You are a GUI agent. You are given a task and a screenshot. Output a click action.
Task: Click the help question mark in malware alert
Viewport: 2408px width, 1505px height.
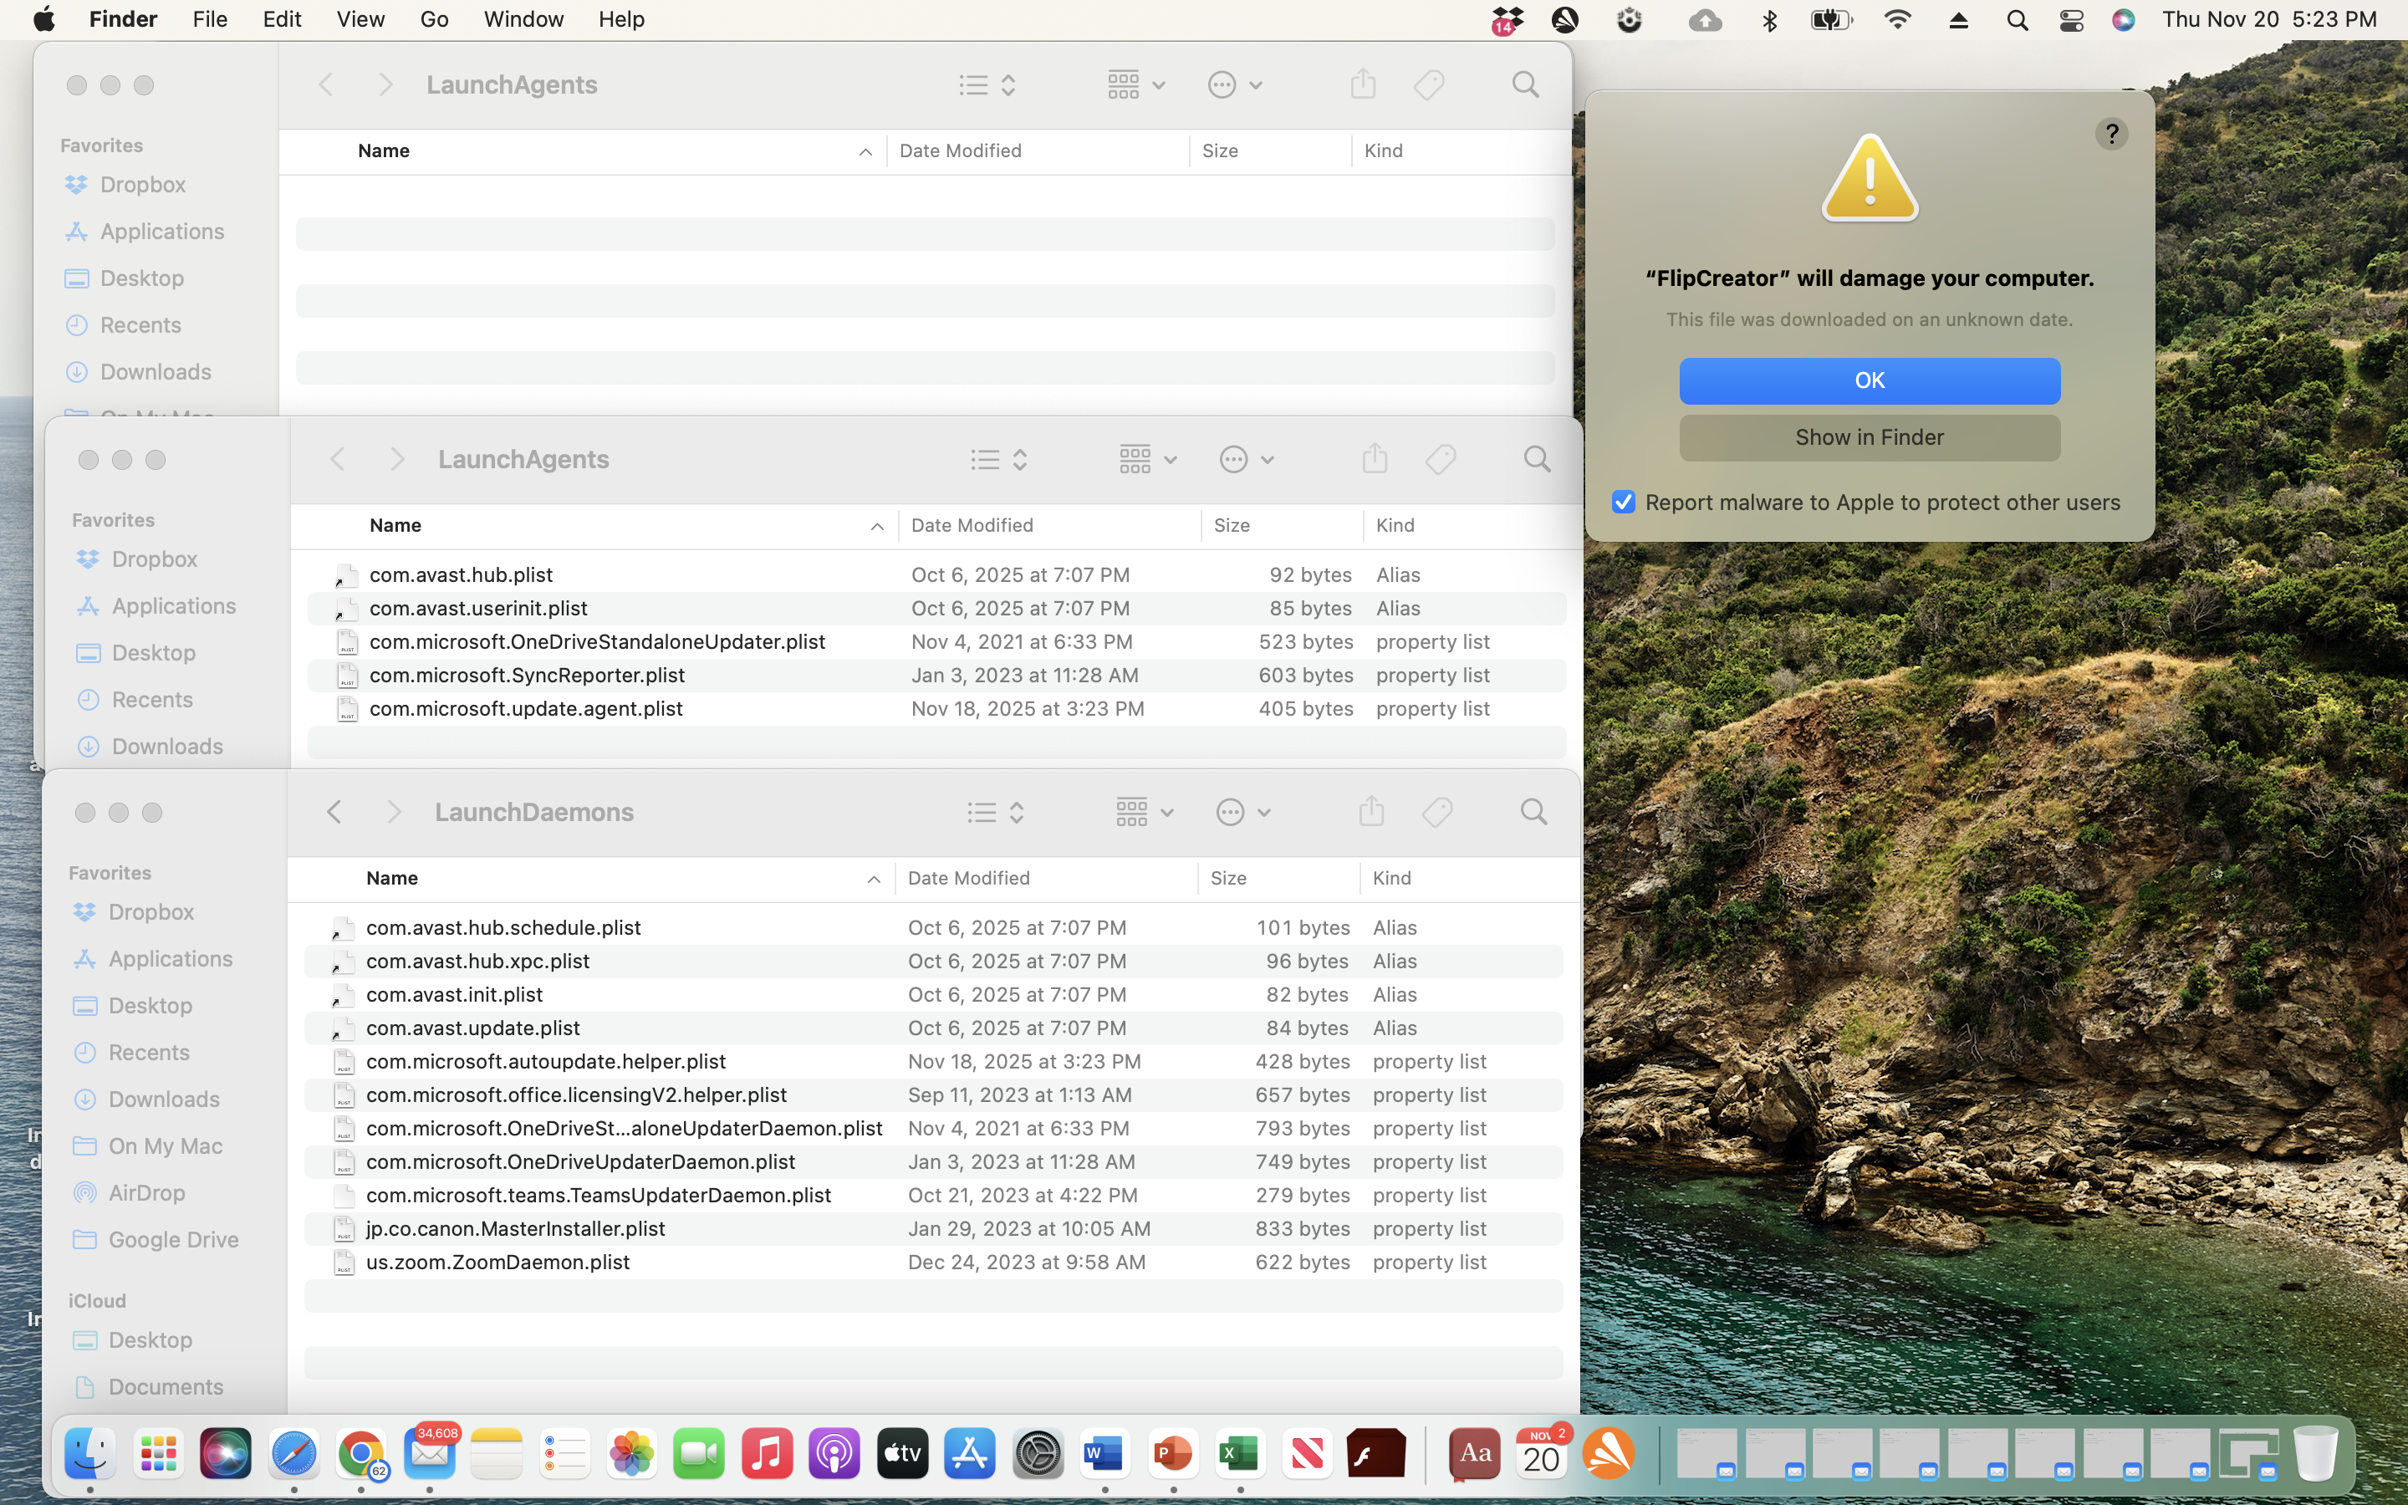(2110, 134)
